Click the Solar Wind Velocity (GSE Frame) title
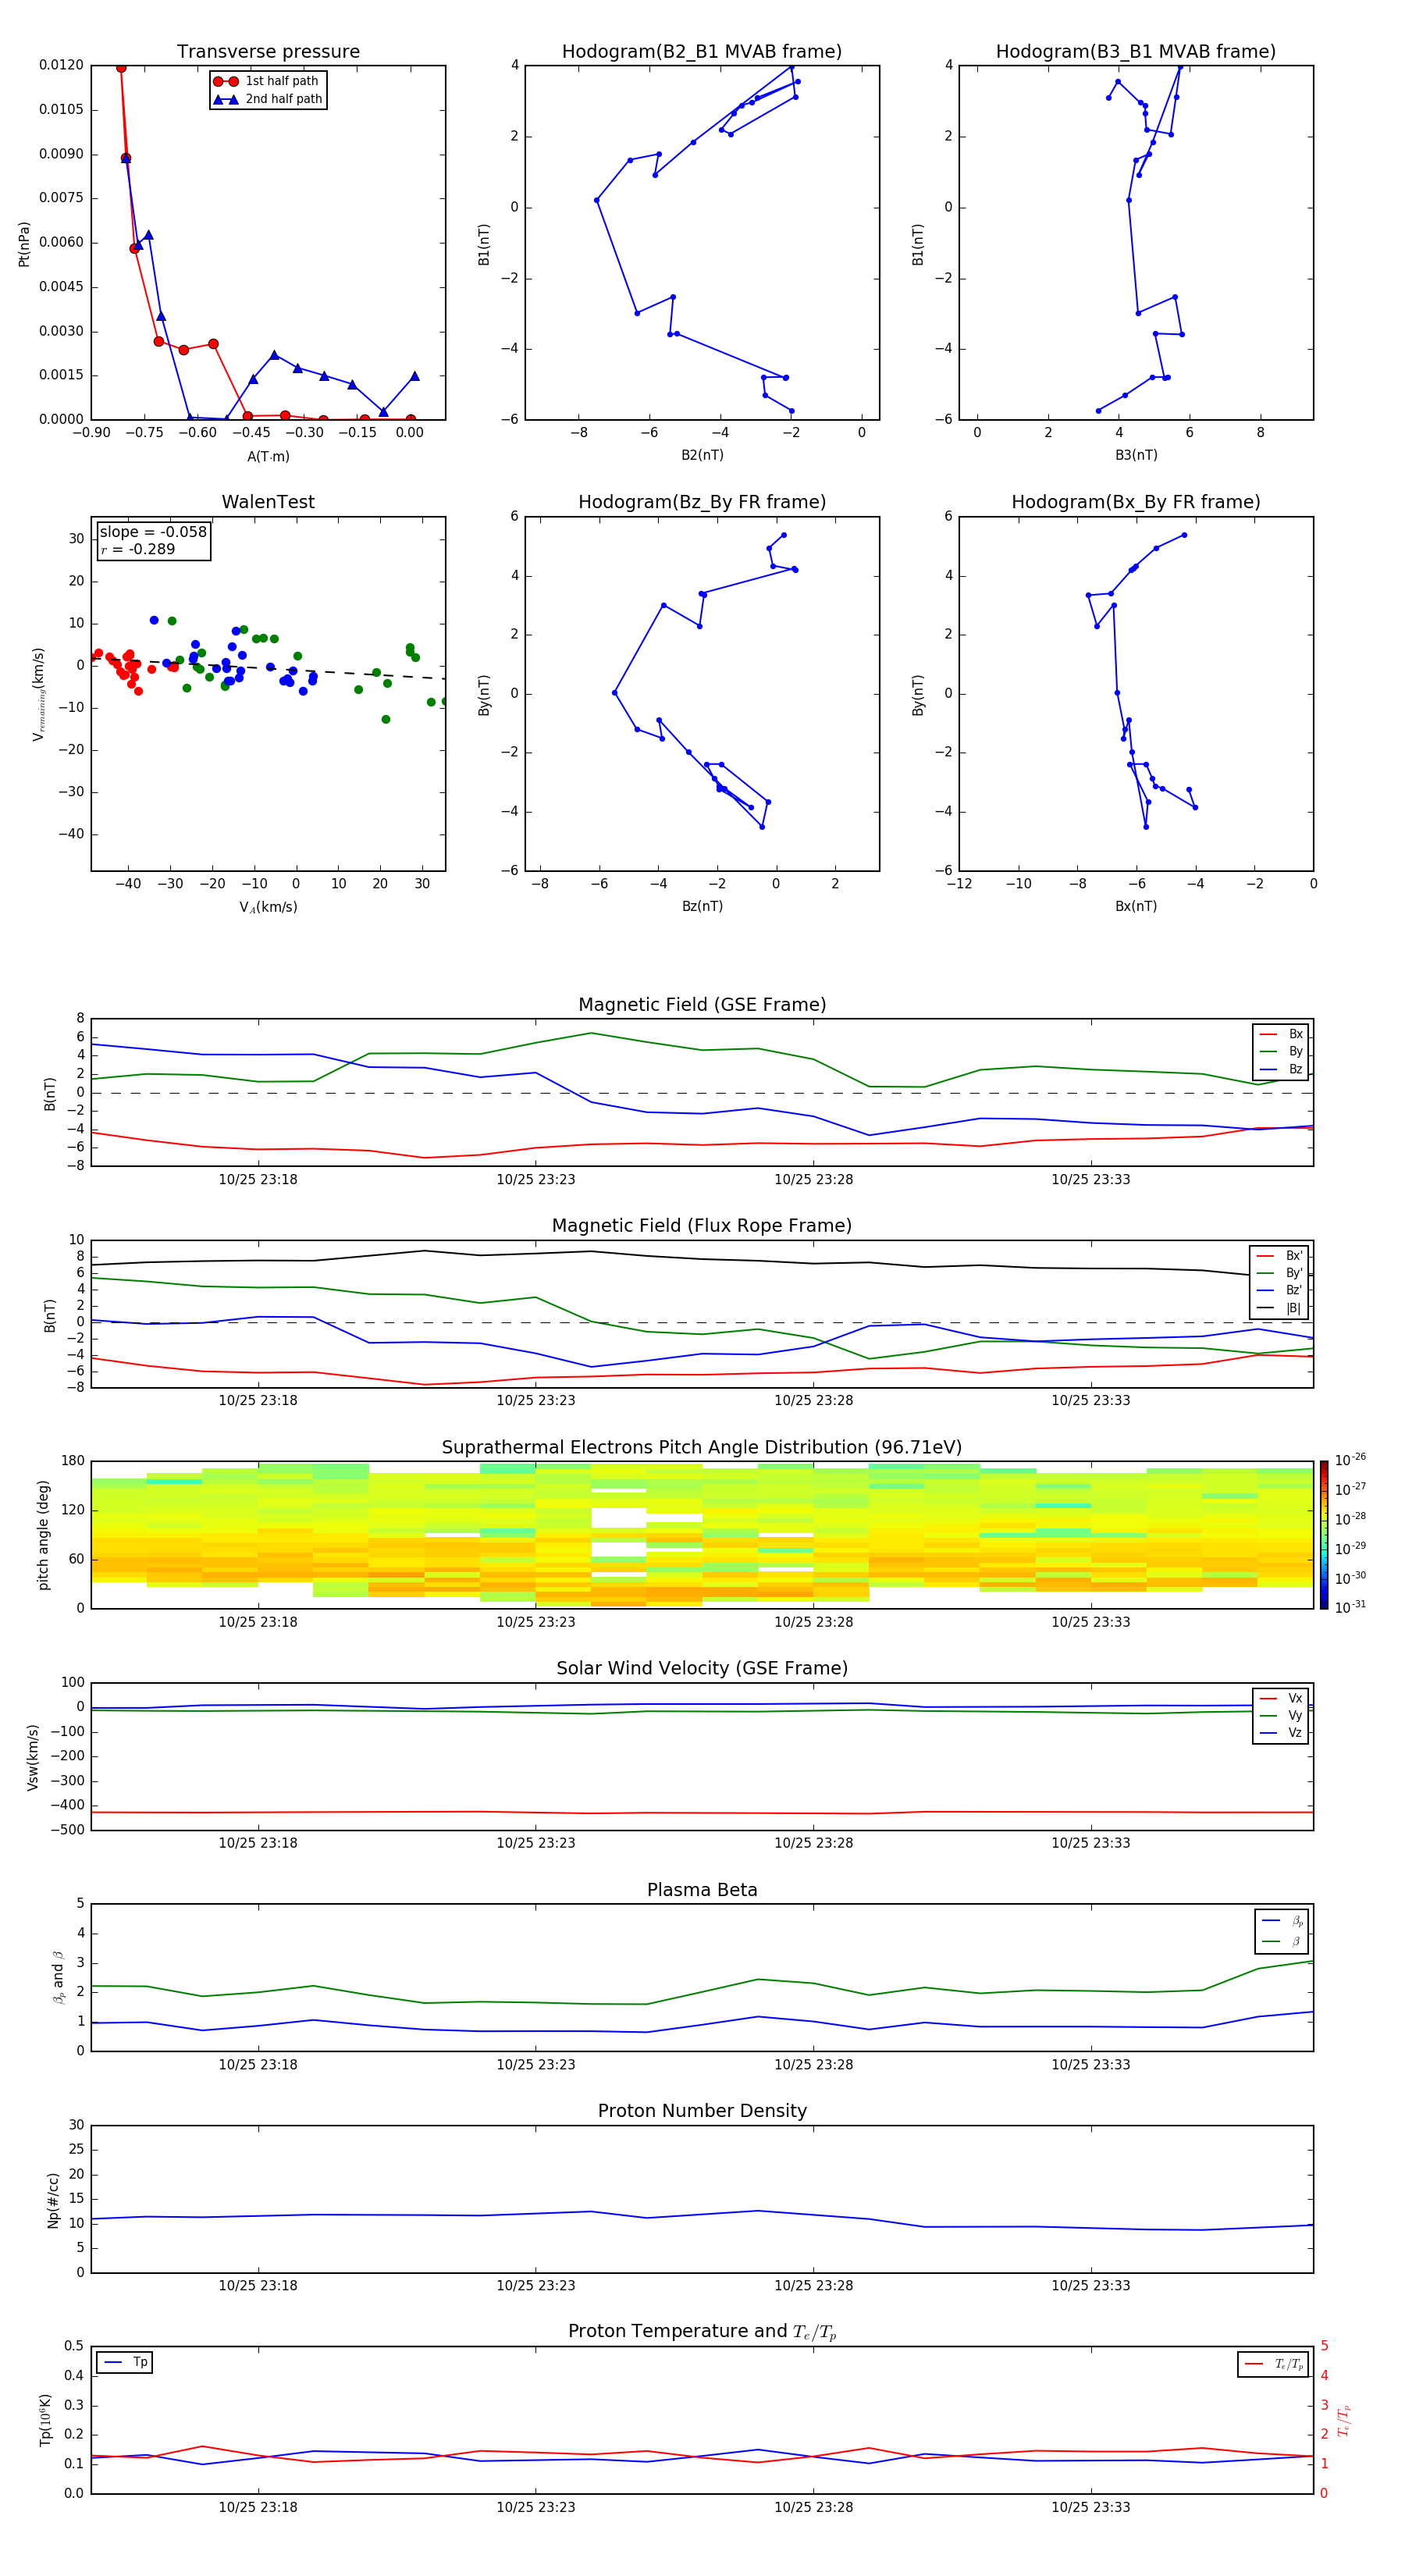The width and height of the screenshot is (1405, 2576). pyautogui.click(x=702, y=1669)
